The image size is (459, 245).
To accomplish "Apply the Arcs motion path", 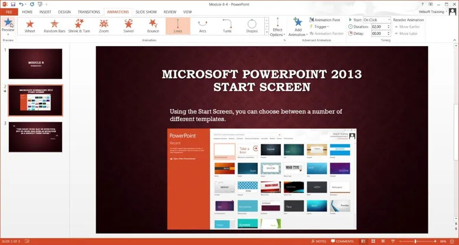I will [202, 26].
